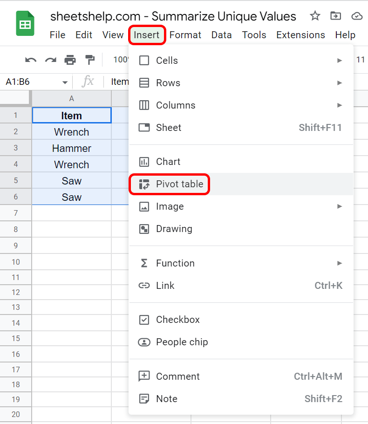
Task: Click the Link chain icon
Action: (144, 286)
